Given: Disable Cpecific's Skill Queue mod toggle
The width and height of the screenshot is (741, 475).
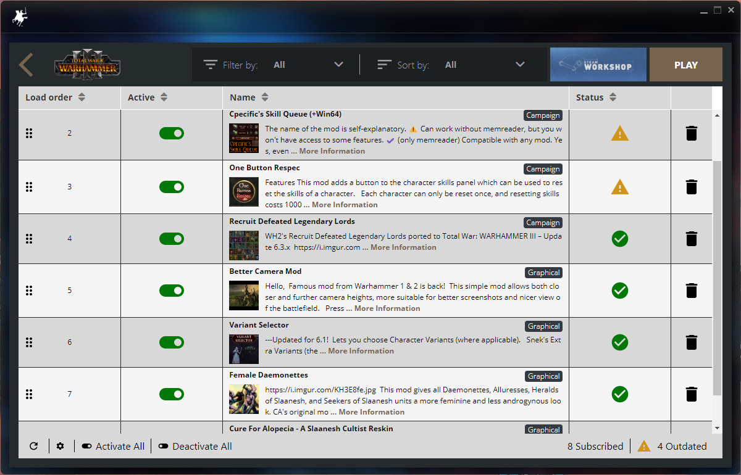Looking at the screenshot, I should pyautogui.click(x=172, y=133).
